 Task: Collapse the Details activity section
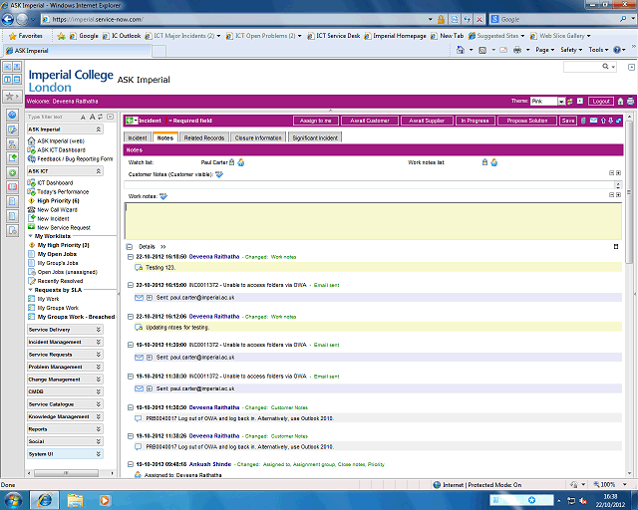[130, 245]
